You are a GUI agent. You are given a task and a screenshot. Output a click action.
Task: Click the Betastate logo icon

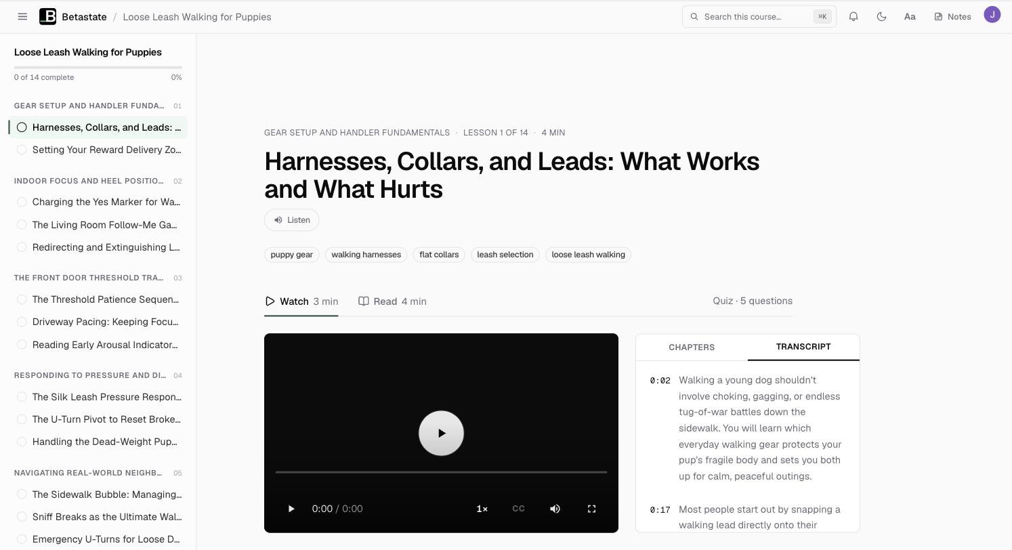48,17
